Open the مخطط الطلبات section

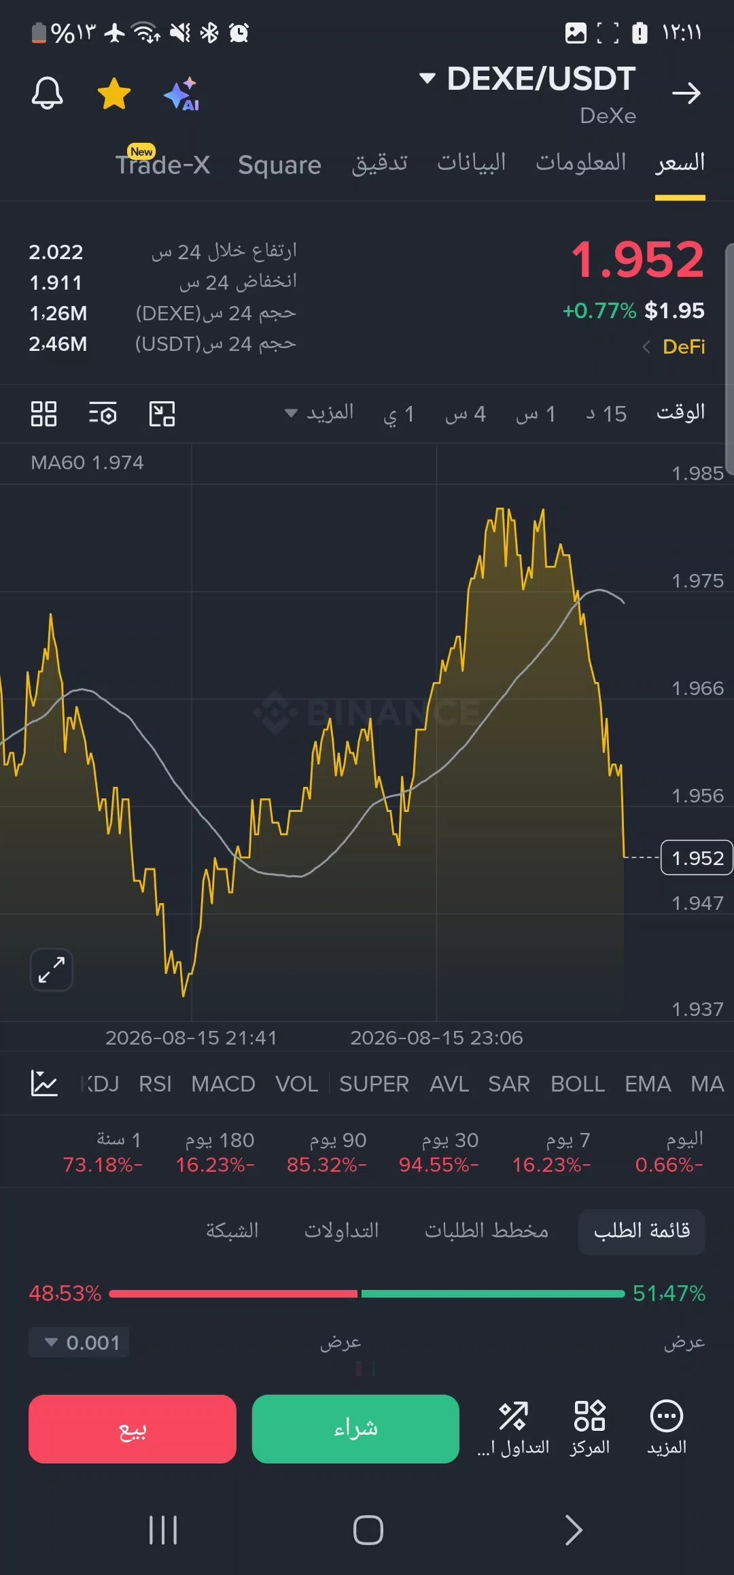pyautogui.click(x=487, y=1230)
